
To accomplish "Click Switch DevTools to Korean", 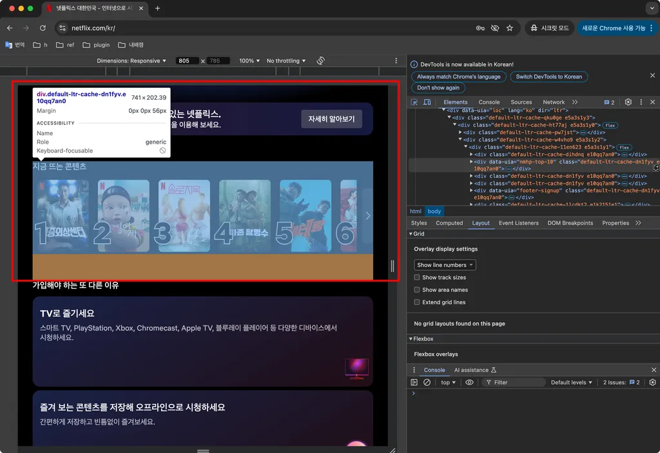I will (549, 77).
